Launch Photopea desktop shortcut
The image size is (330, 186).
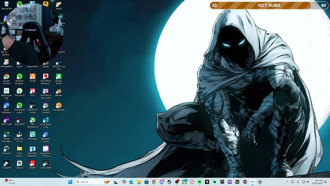[32, 136]
